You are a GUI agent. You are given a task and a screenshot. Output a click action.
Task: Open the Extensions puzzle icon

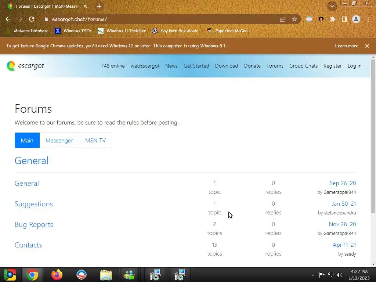click(x=333, y=19)
